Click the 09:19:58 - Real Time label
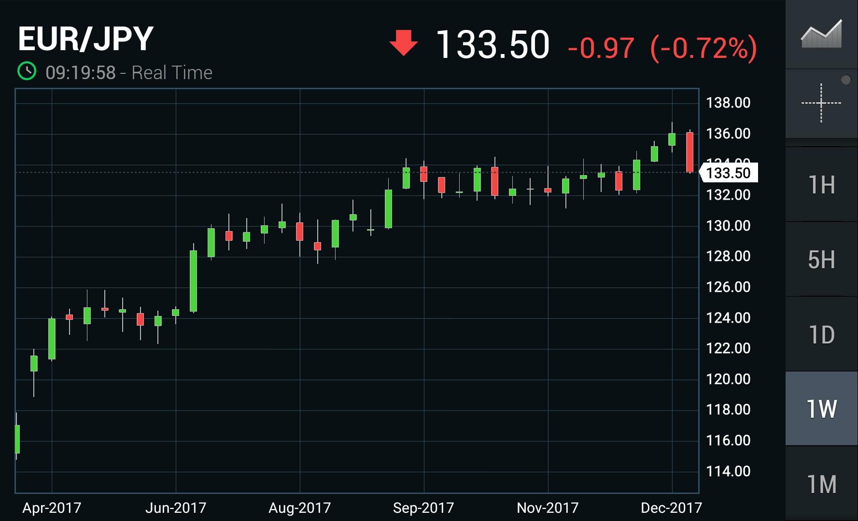The width and height of the screenshot is (858, 521). [129, 73]
